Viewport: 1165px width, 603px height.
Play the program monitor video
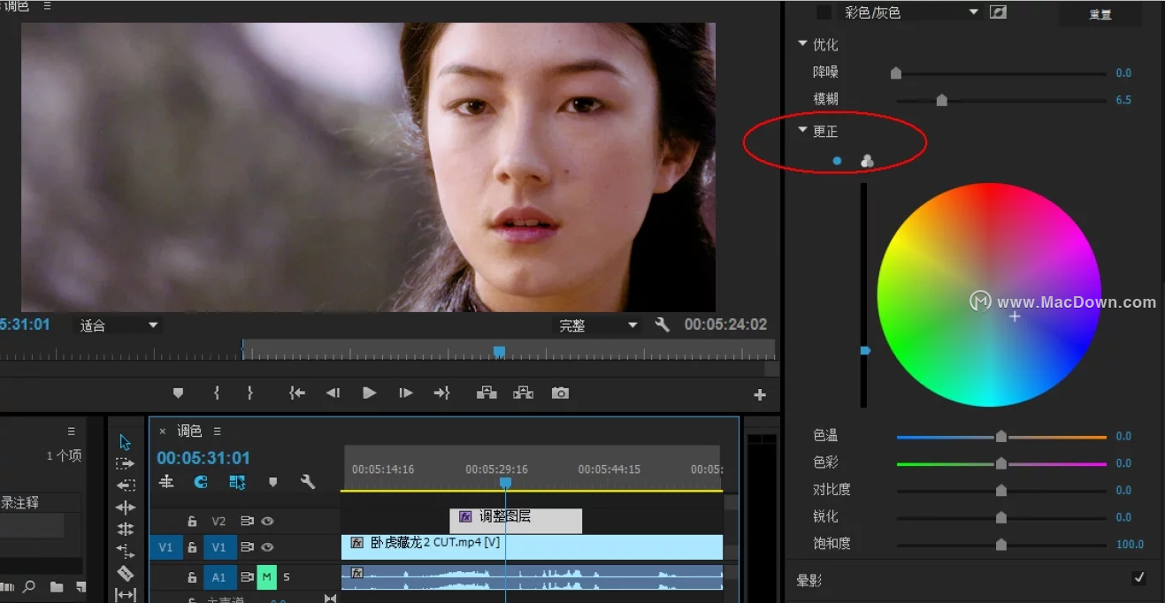370,393
